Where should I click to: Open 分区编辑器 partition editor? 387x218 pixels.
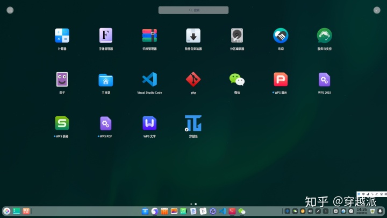(x=237, y=36)
